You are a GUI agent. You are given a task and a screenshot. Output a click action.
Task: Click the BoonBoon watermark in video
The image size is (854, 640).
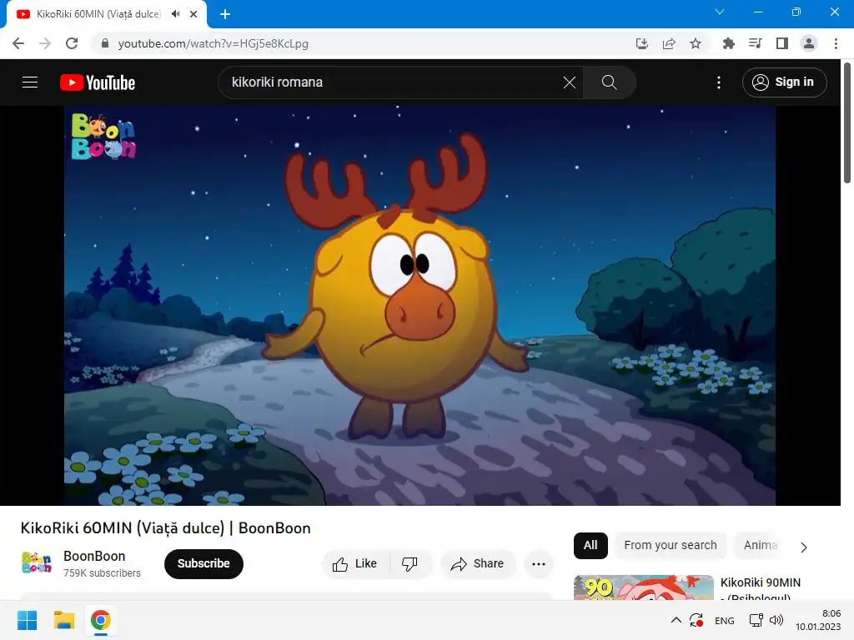click(103, 137)
